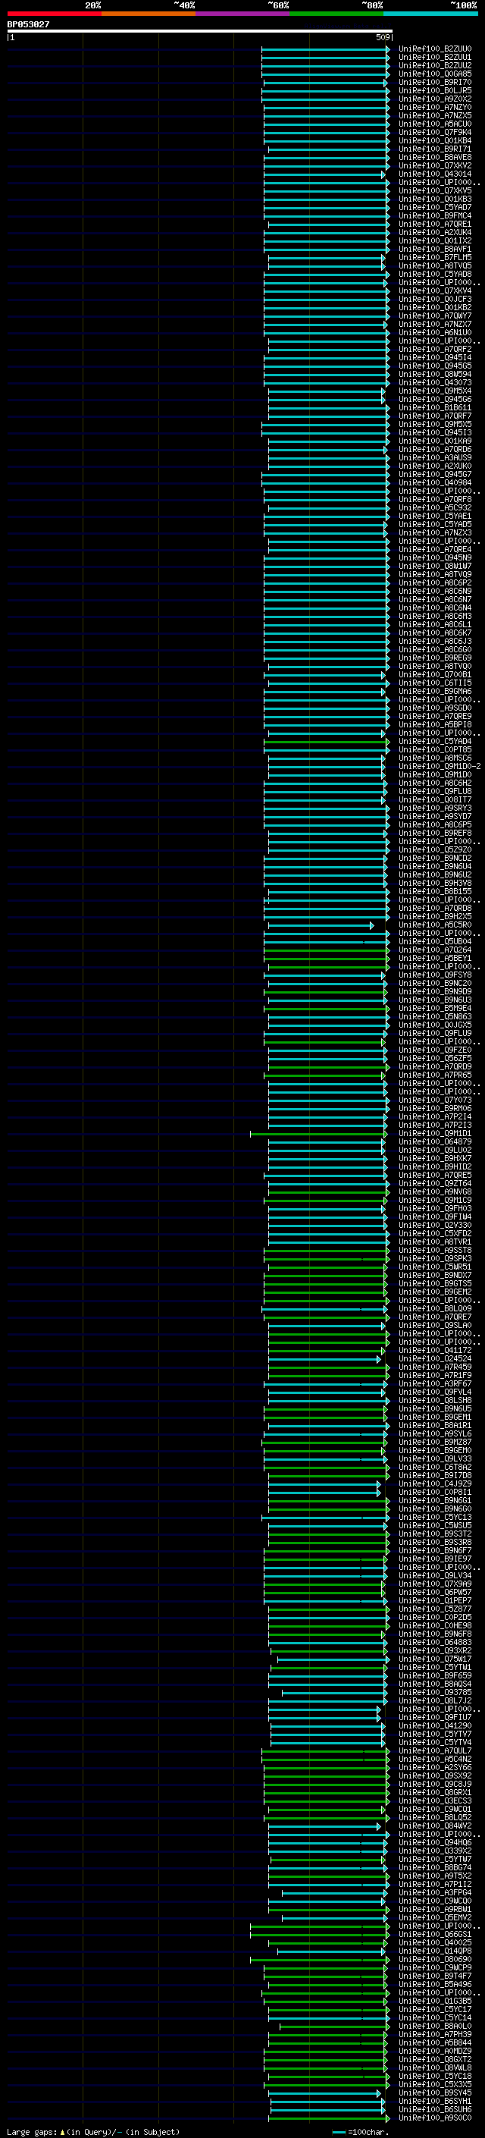Select hit label UniRef100_A5ACU0
This screenshot has width=485, height=2138.
coord(435,124)
